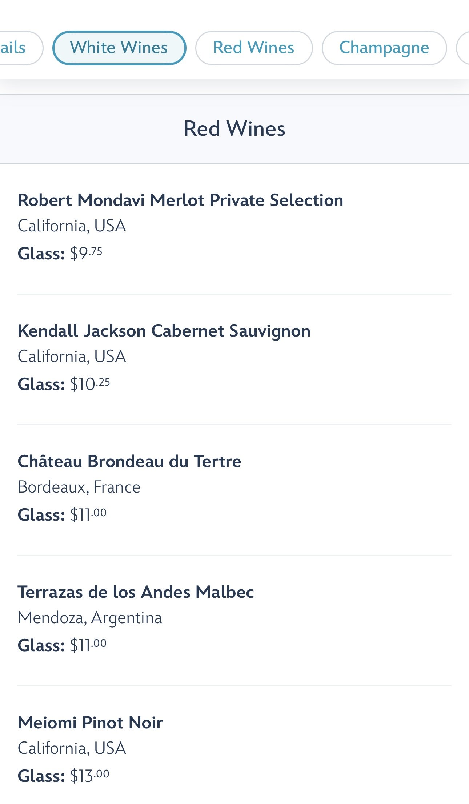Click the $9.75 glass price
The image size is (469, 804).
(86, 254)
